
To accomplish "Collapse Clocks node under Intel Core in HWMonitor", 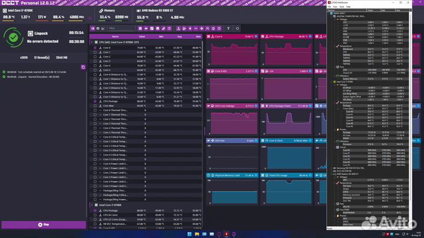I will tap(334, 147).
